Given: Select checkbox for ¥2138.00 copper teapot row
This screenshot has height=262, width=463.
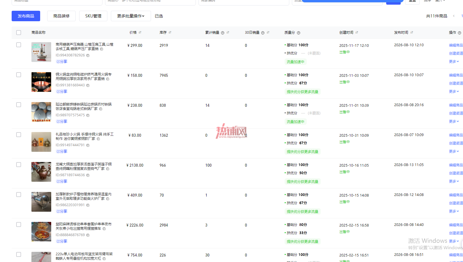Looking at the screenshot, I should [19, 165].
